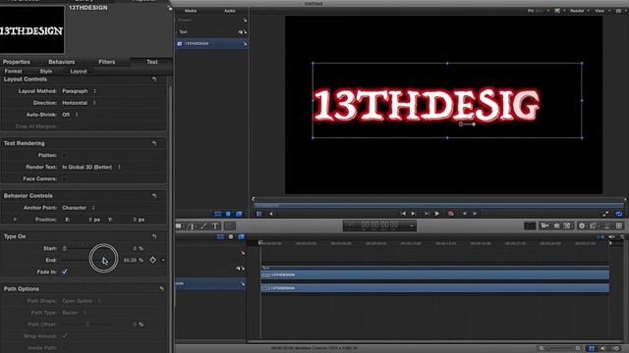Enter full screen player mode
This screenshot has width=629, height=353.
pyautogui.click(x=605, y=214)
